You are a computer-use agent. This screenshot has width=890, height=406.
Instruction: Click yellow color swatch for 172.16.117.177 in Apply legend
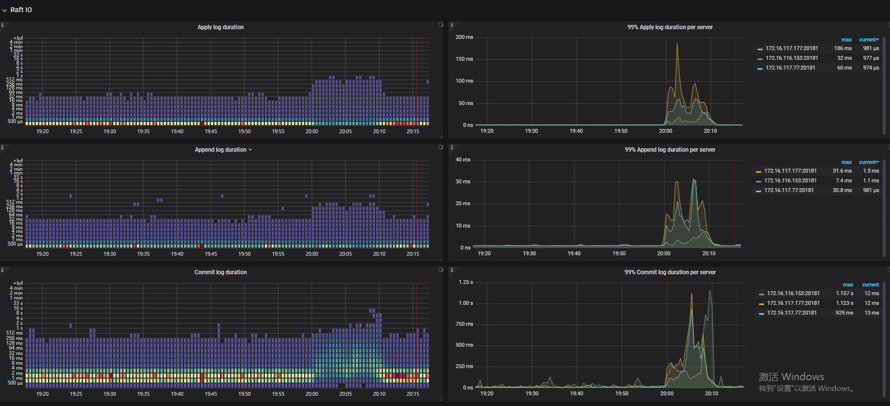tap(760, 49)
